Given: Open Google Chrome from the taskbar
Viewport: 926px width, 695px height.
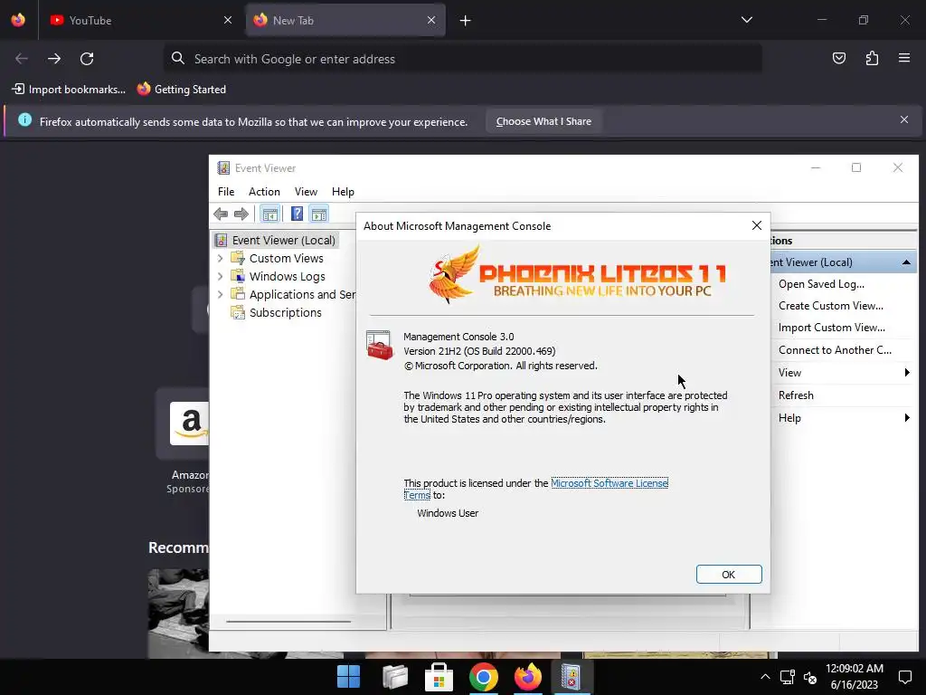Looking at the screenshot, I should [x=484, y=677].
